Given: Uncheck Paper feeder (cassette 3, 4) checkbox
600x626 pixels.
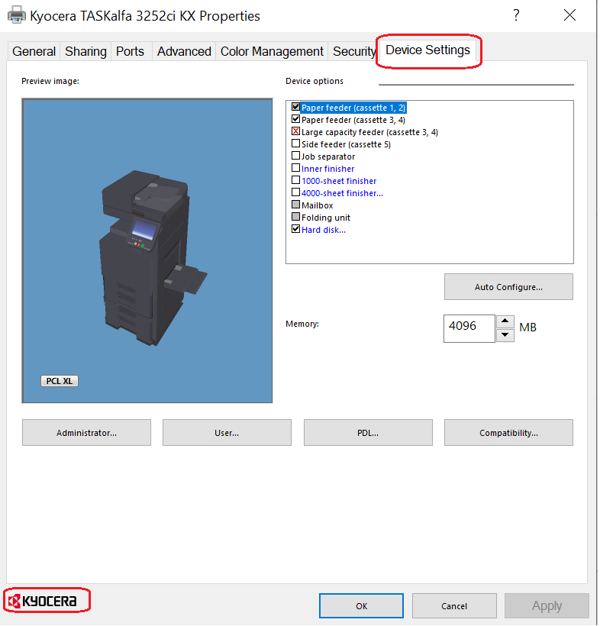Looking at the screenshot, I should (x=296, y=120).
